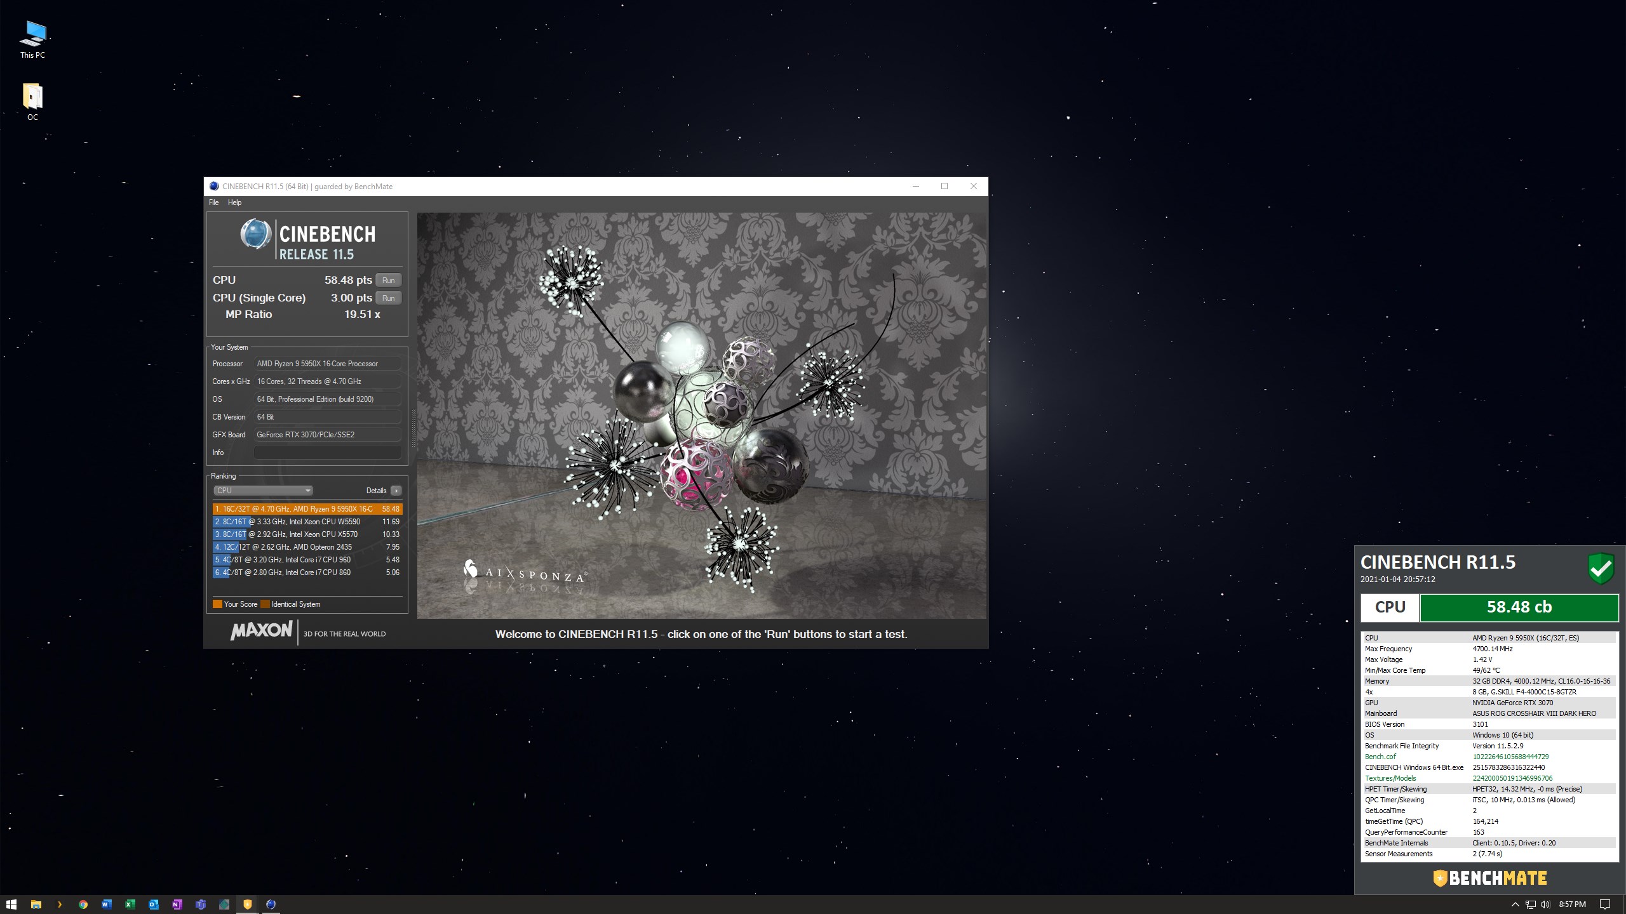Select ranking entry AMD Opteron 2435
The height and width of the screenshot is (914, 1626).
click(307, 547)
